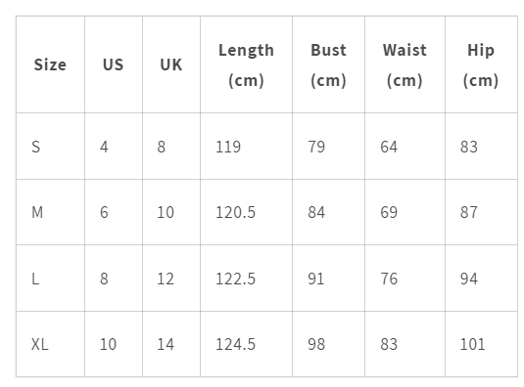Click the Size column header
Image resolution: width=524 pixels, height=387 pixels.
click(50, 64)
